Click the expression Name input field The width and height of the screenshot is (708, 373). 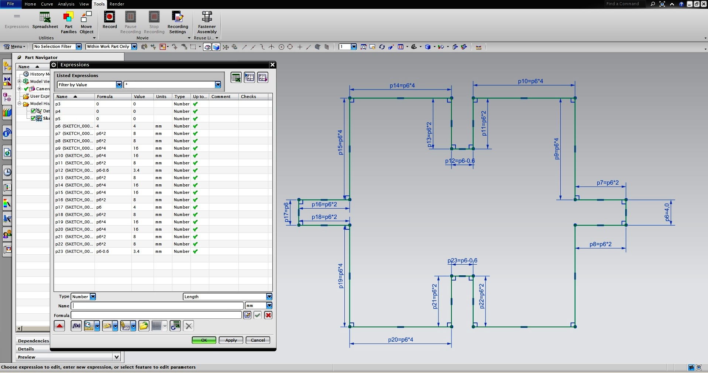(x=158, y=306)
